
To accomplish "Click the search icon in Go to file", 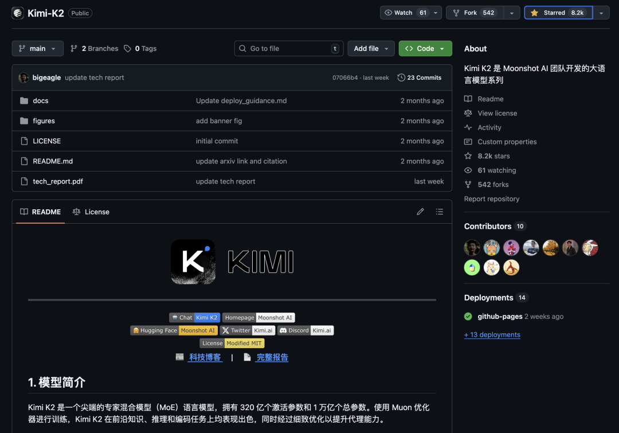I will pyautogui.click(x=242, y=48).
